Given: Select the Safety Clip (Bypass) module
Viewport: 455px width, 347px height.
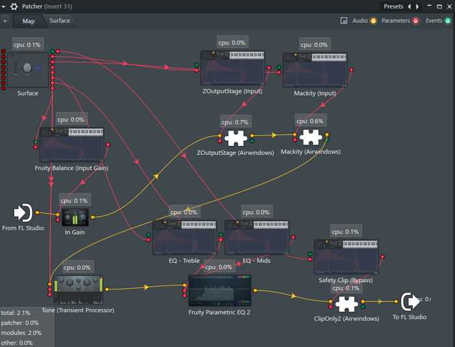Looking at the screenshot, I should pyautogui.click(x=346, y=257).
